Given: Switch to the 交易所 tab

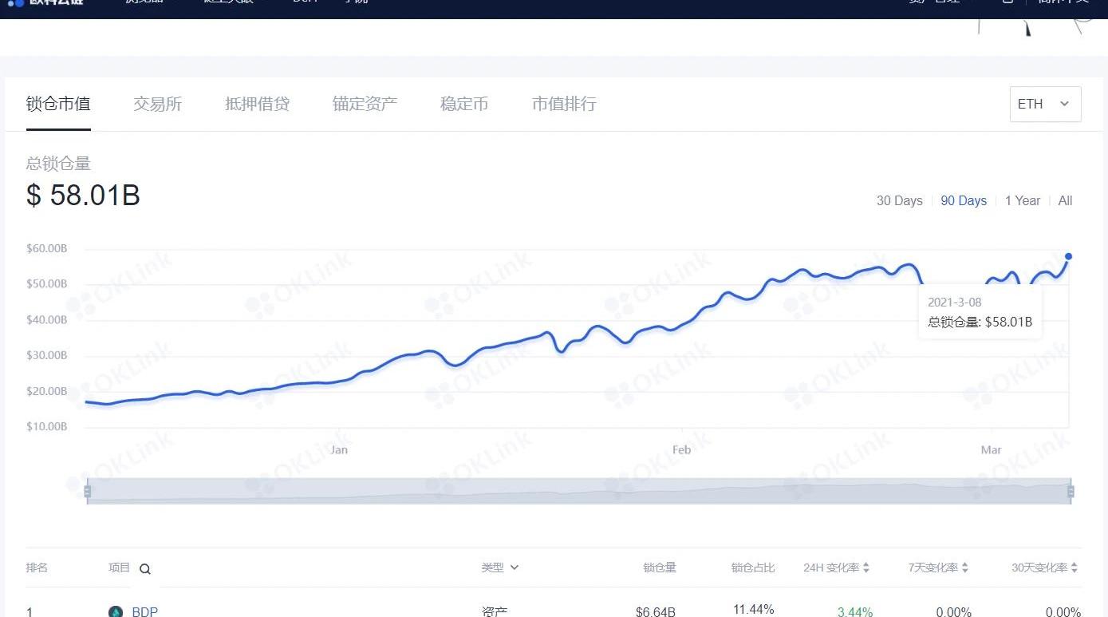Looking at the screenshot, I should click(x=157, y=104).
